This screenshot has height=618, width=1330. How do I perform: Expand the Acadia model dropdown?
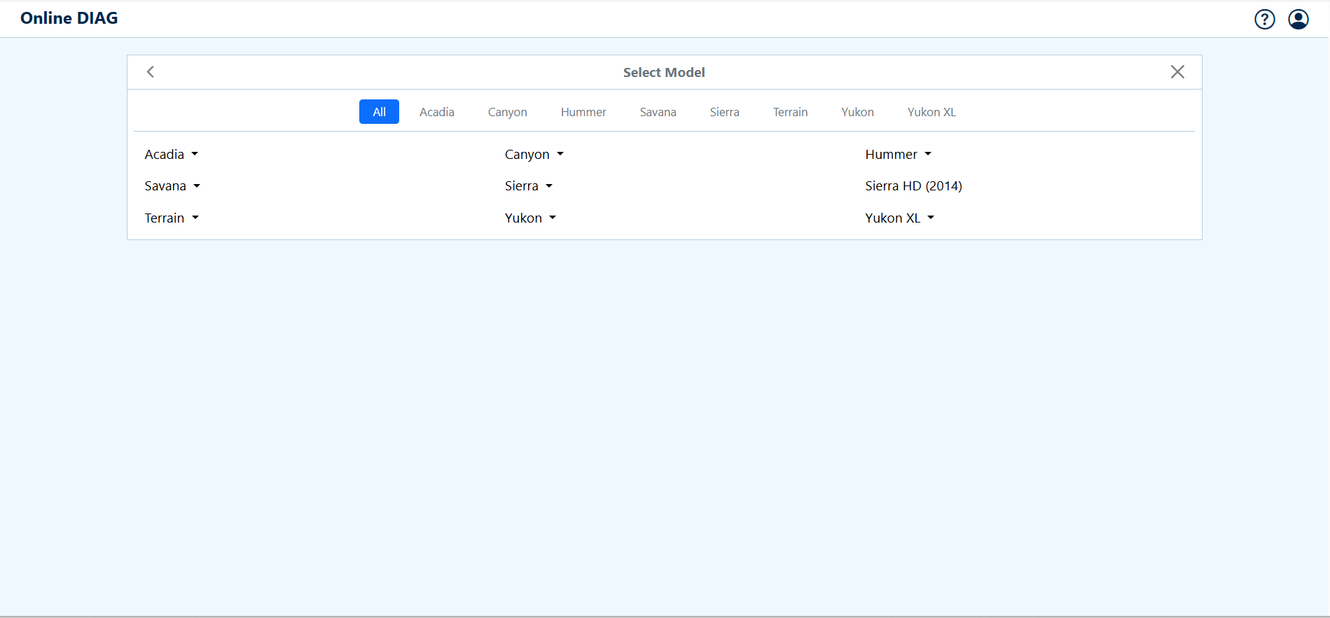pos(171,155)
